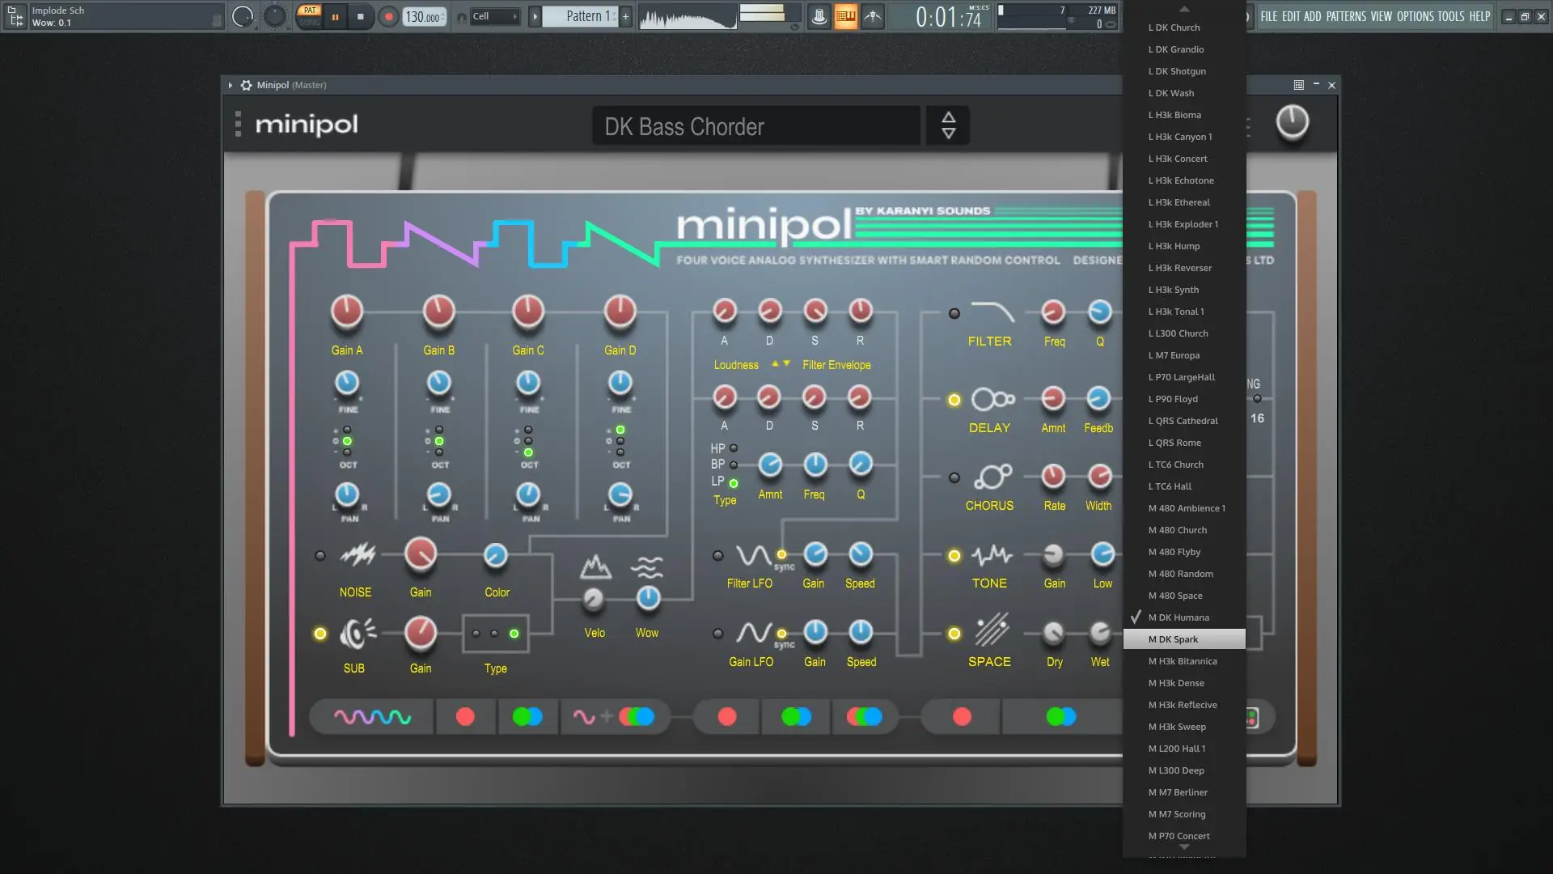Click the Gain A red knob
Image resolution: width=1553 pixels, height=874 pixels.
[347, 312]
